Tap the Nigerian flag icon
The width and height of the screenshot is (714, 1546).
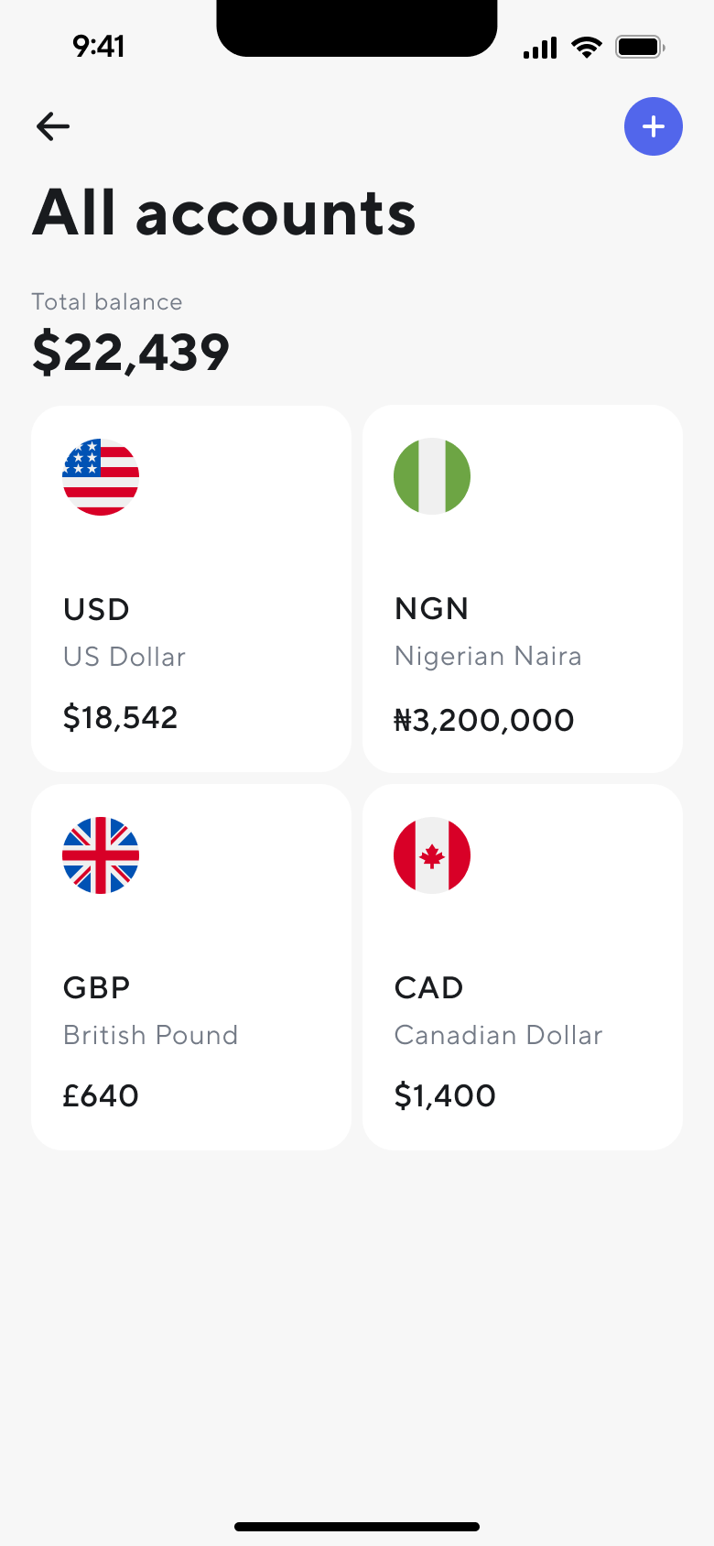point(432,476)
